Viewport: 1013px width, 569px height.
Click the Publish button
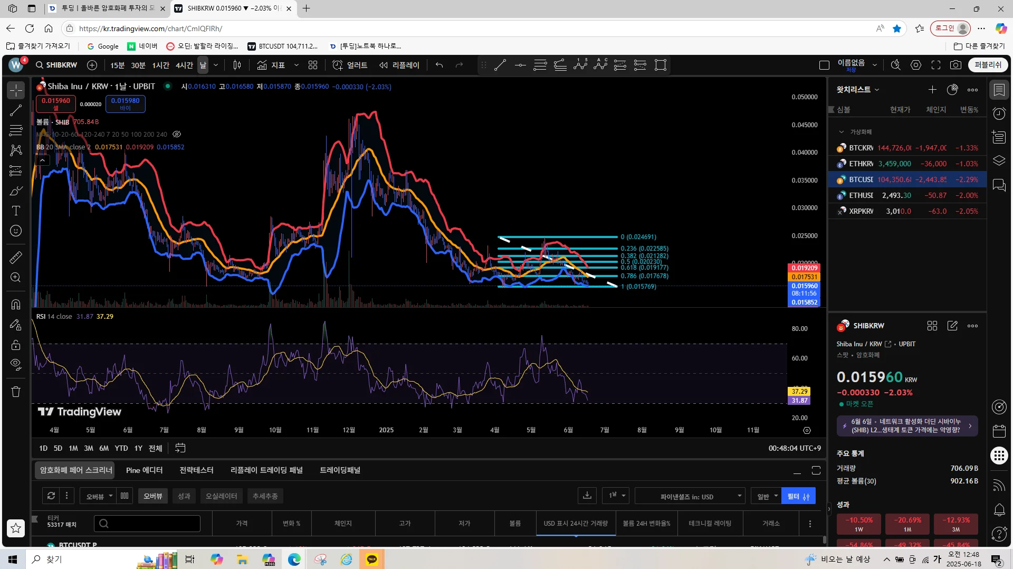(988, 65)
